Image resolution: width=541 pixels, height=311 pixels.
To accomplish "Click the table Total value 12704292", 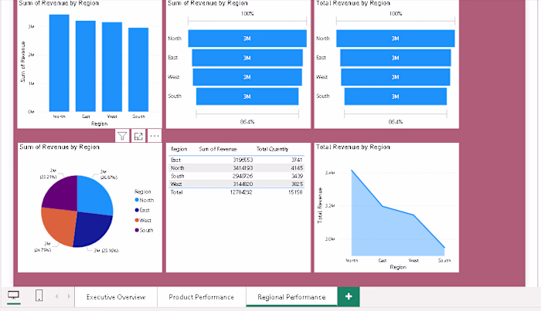I will pyautogui.click(x=241, y=192).
